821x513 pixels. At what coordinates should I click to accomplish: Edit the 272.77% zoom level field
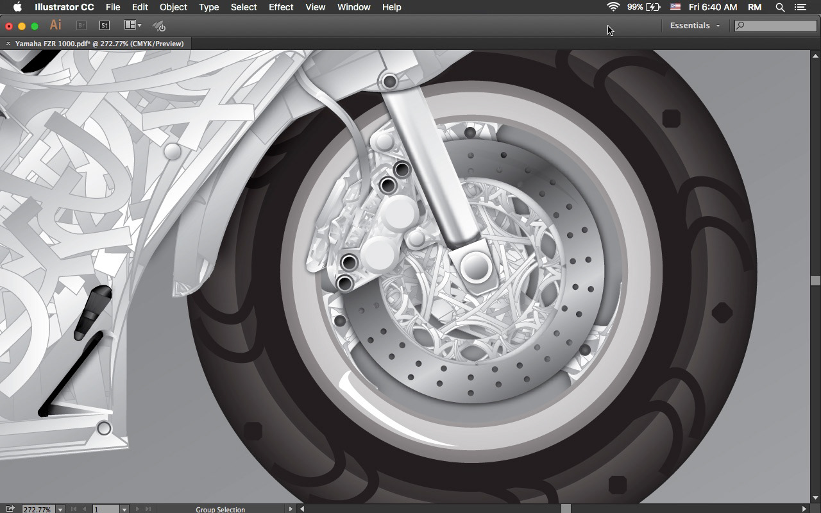[x=38, y=509]
